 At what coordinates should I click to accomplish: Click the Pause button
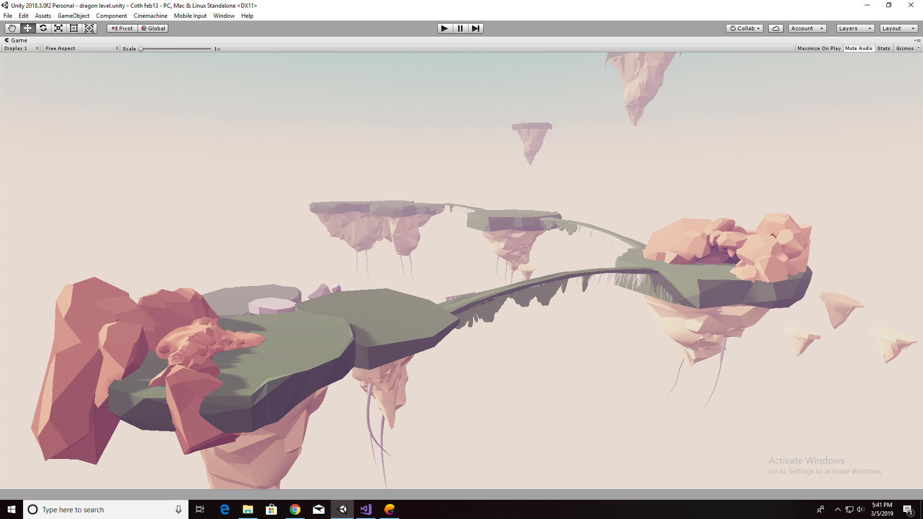click(x=460, y=28)
